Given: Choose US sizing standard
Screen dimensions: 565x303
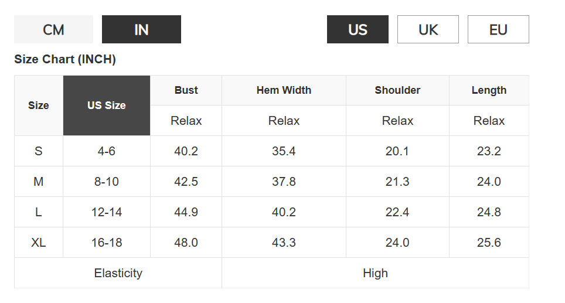Looking at the screenshot, I should (x=358, y=29).
